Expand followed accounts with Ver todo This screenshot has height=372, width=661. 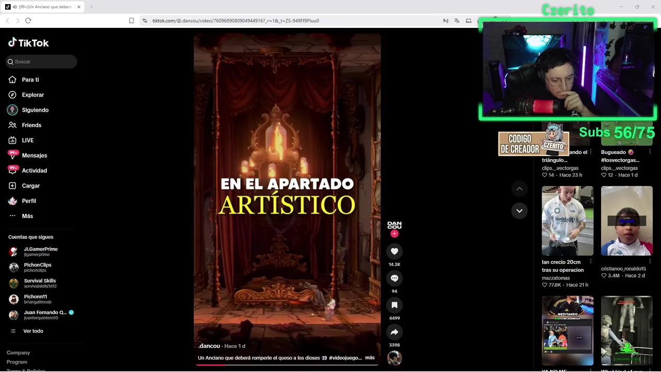(x=33, y=331)
